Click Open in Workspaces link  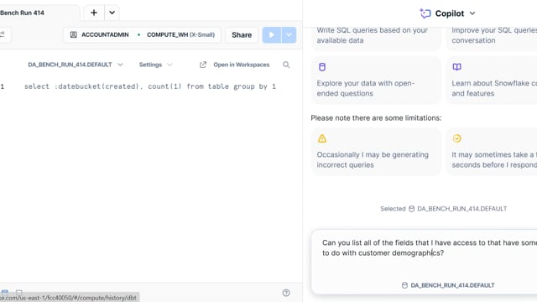pyautogui.click(x=241, y=65)
